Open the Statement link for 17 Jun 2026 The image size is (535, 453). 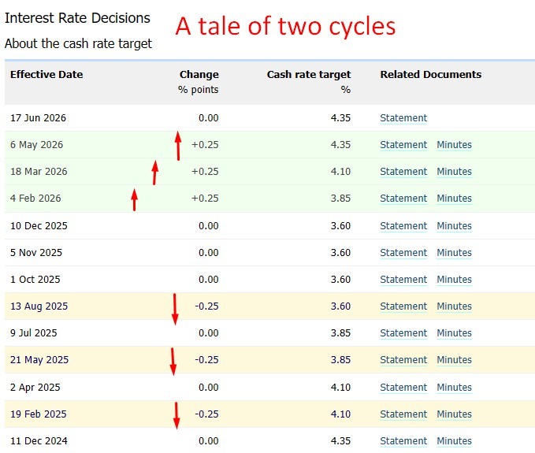pos(403,118)
